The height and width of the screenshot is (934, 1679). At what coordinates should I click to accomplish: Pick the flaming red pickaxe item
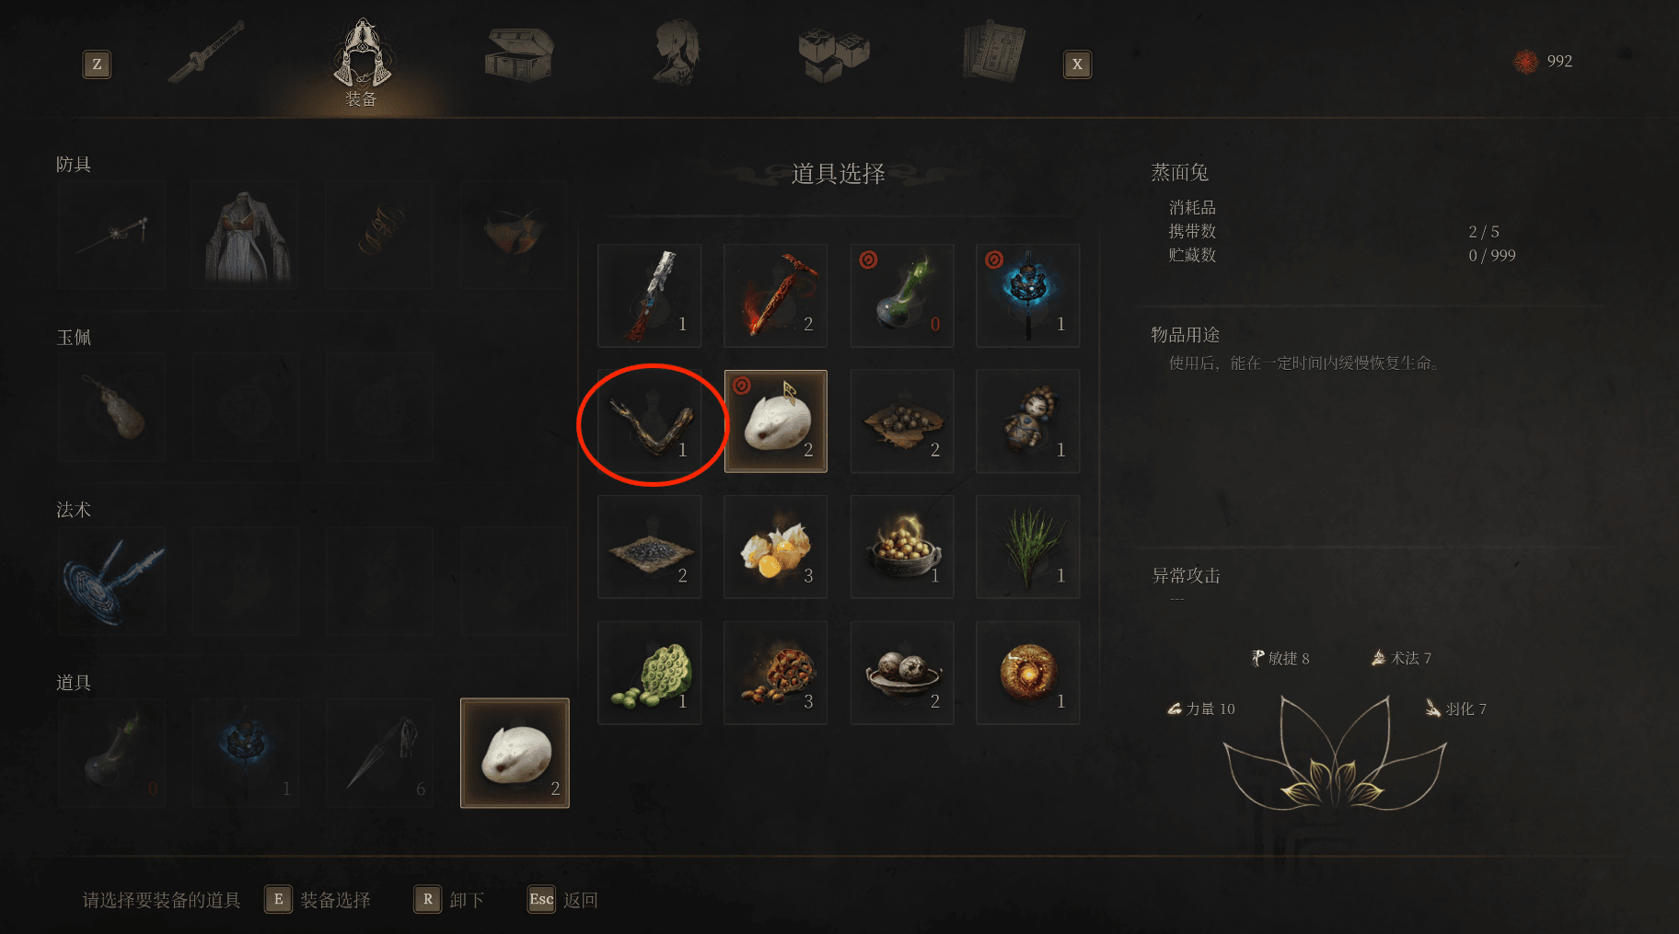click(x=776, y=295)
